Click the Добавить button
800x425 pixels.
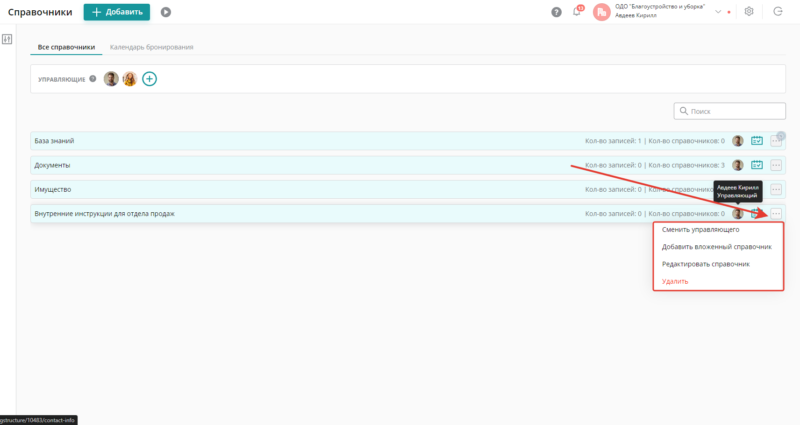coord(117,12)
